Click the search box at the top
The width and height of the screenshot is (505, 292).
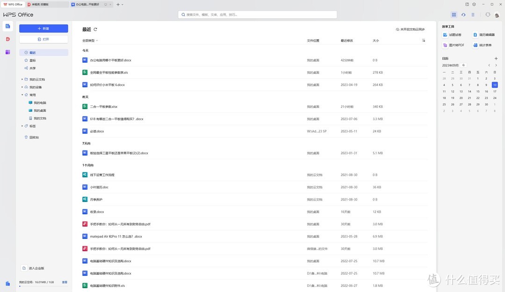254,14
